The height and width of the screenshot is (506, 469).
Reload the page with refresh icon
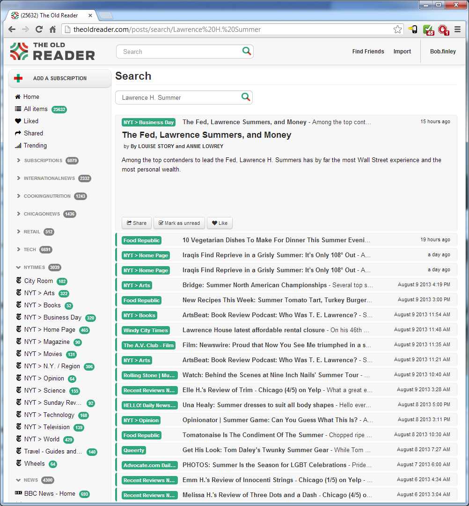click(x=39, y=30)
